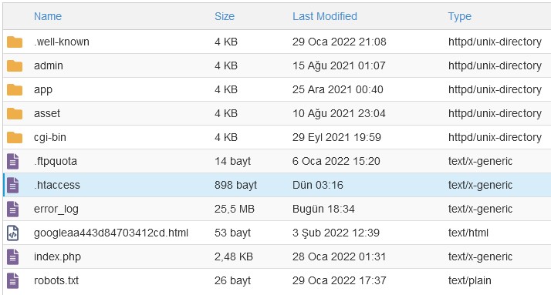Click the error_log 25,5 MB size cell
This screenshot has height=295, width=551.
[235, 209]
